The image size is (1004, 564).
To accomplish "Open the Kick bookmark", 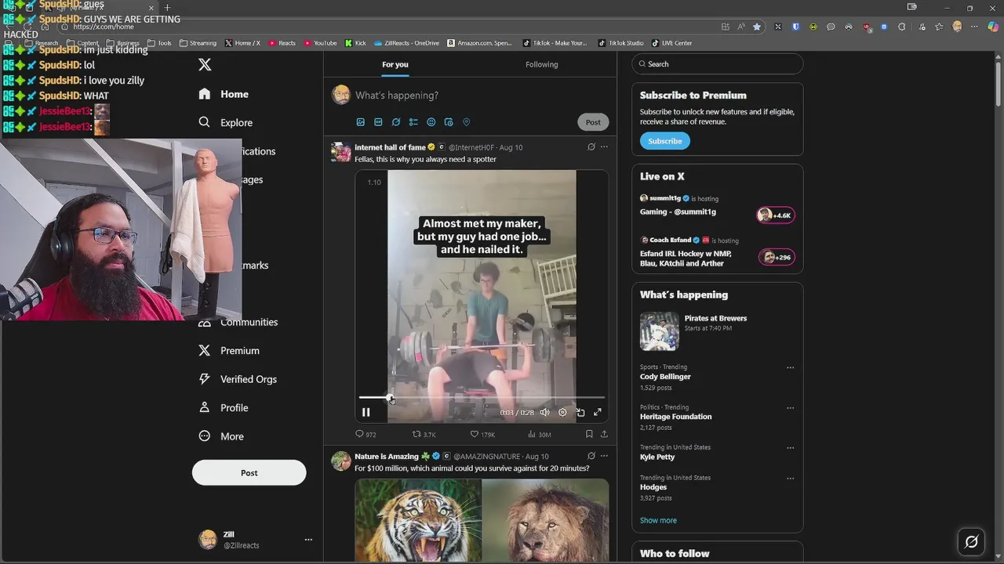I will tap(355, 43).
